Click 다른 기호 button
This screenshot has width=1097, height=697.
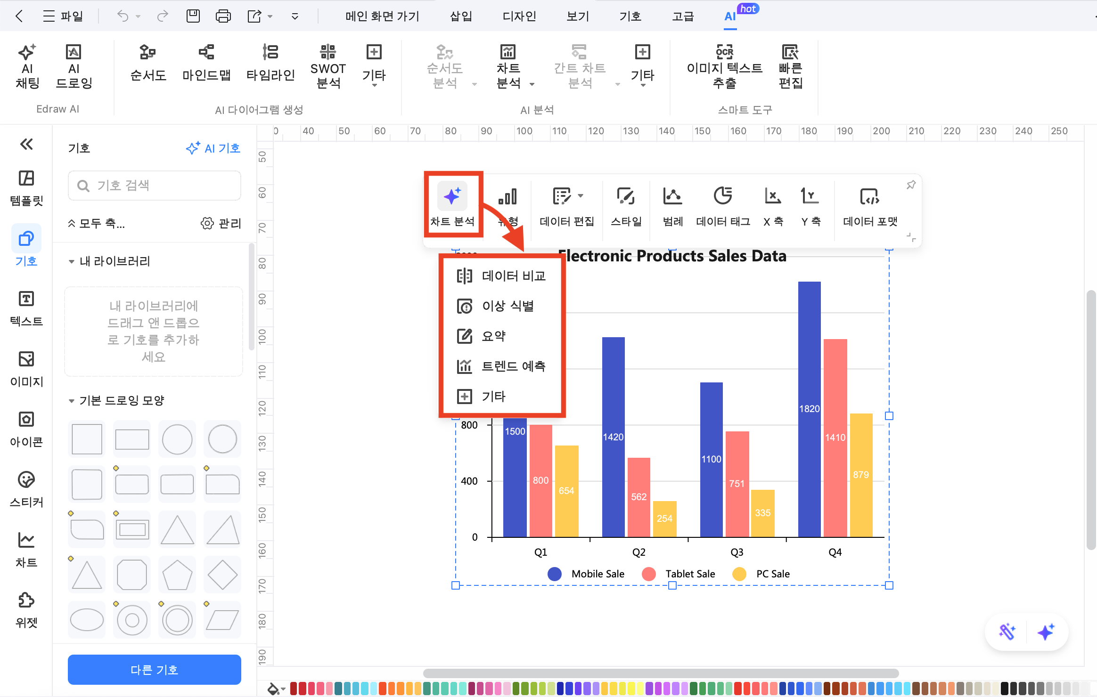click(155, 670)
